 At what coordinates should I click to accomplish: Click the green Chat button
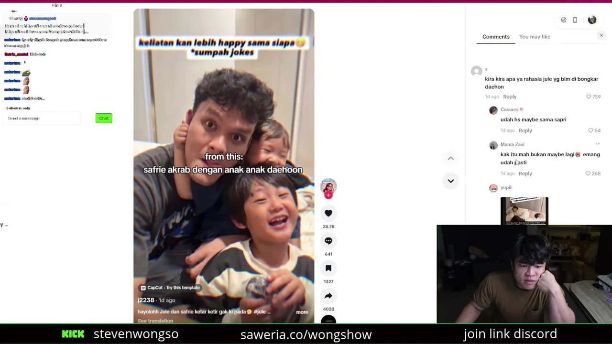pyautogui.click(x=104, y=118)
